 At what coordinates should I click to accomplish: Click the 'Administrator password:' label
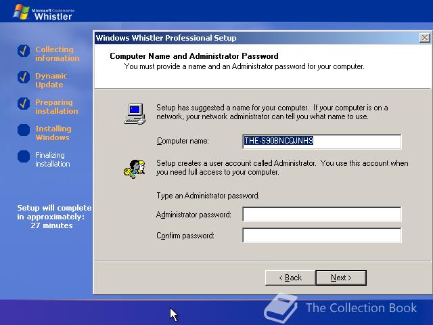193,215
